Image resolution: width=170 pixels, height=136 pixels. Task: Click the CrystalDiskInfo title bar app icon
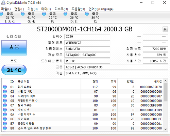[3, 2]
